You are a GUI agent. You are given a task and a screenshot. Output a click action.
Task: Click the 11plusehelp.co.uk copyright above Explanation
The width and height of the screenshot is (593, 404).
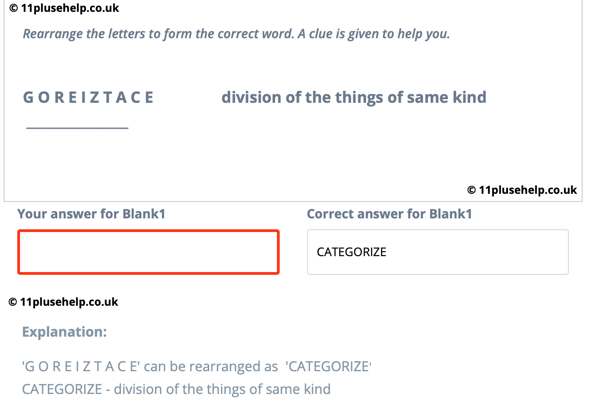pyautogui.click(x=63, y=302)
